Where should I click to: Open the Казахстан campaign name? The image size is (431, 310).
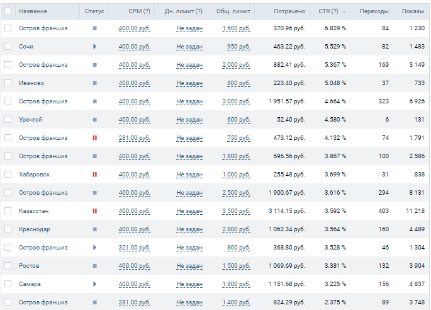click(34, 211)
